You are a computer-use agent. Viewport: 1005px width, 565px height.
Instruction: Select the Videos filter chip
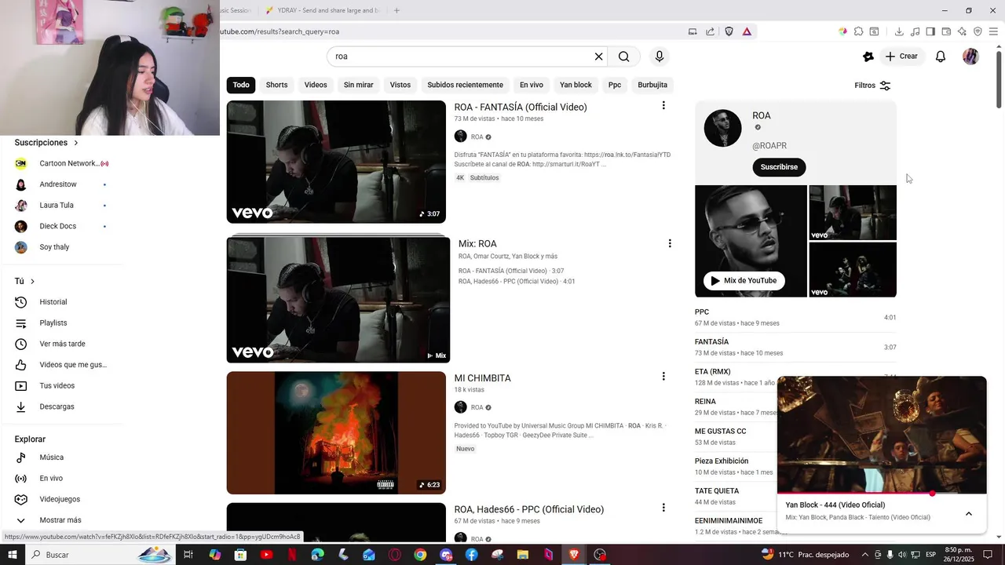(316, 85)
